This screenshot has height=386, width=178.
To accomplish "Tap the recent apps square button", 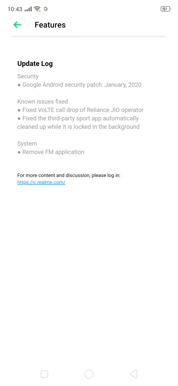I will tap(44, 374).
